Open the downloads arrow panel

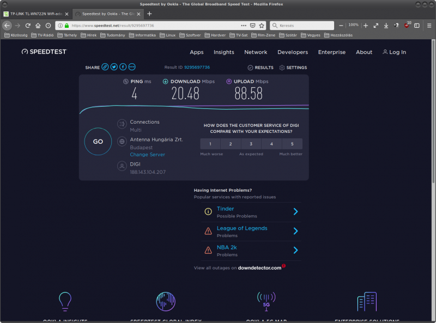pyautogui.click(x=386, y=26)
